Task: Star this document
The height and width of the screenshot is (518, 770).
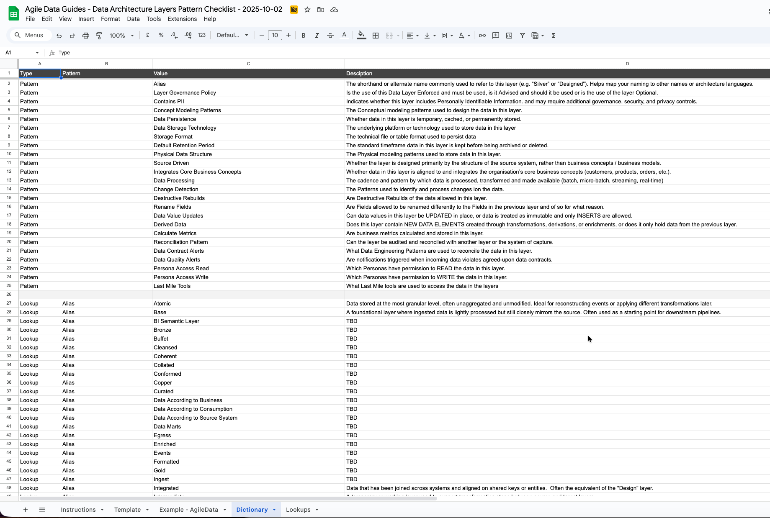Action: [307, 10]
